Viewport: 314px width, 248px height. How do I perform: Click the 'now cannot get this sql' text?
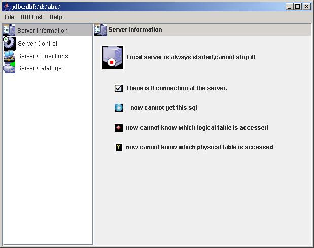point(163,108)
